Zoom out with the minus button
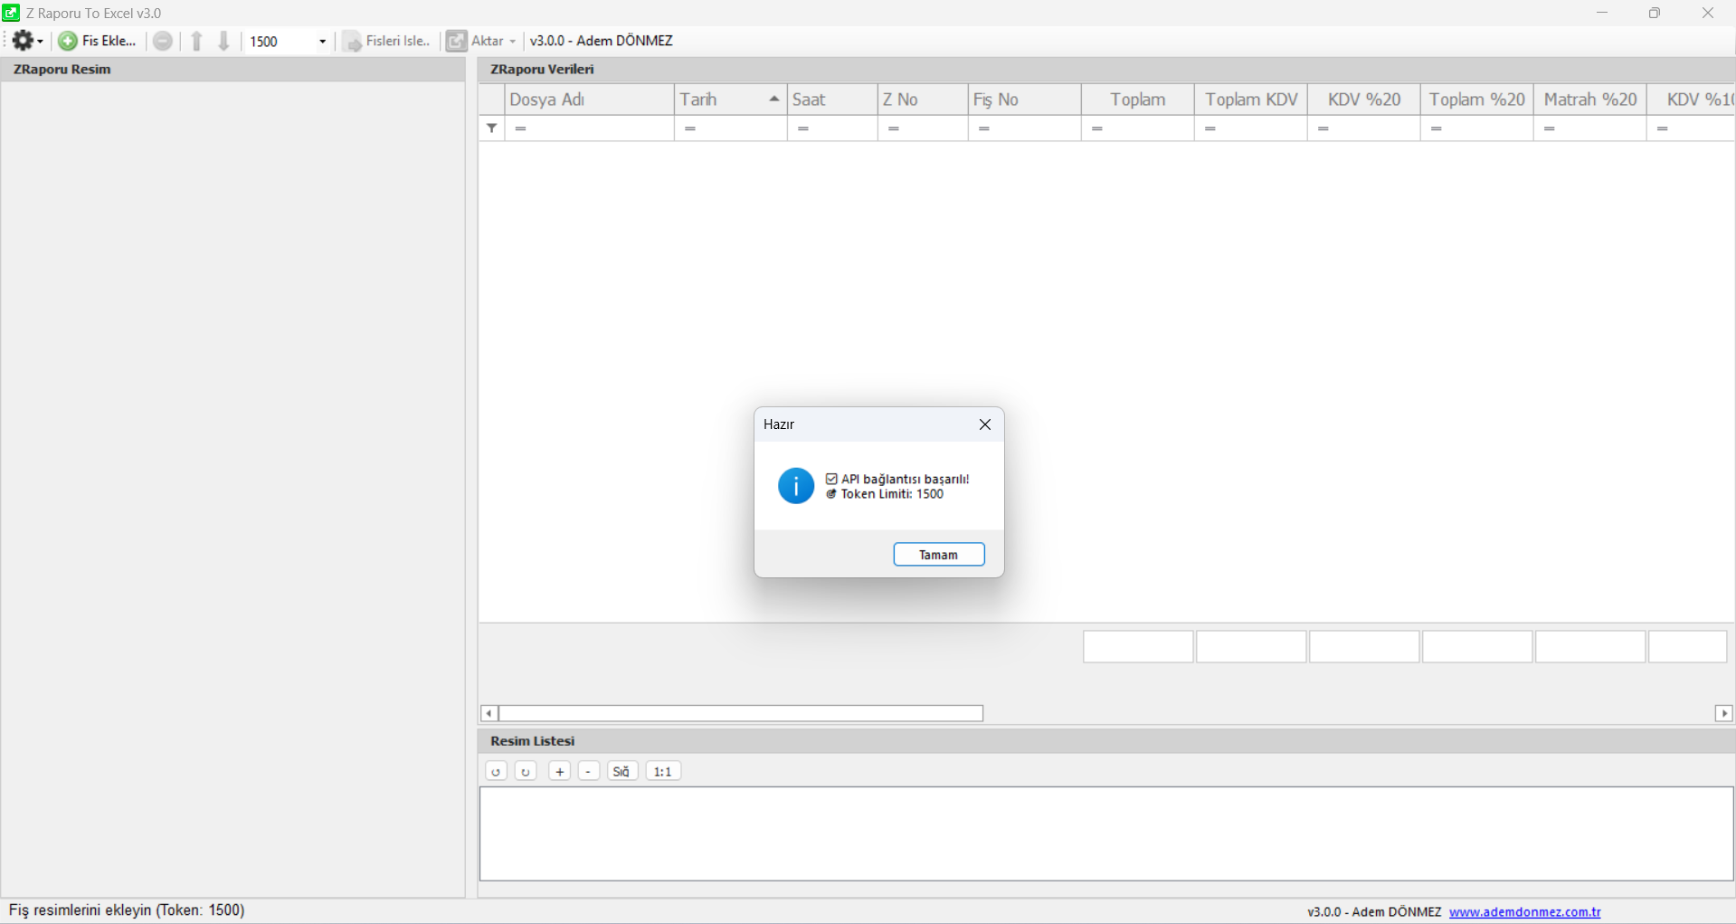This screenshot has width=1736, height=924. (588, 771)
